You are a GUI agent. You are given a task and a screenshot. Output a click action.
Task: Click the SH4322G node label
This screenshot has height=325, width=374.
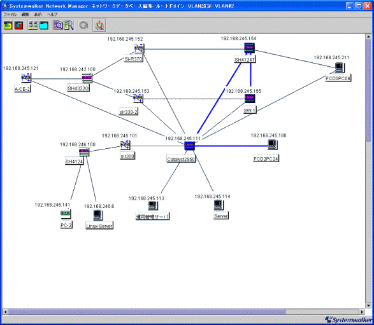pos(78,88)
